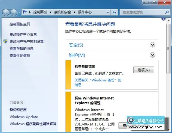
Task: Close the Action Center window
Action: coord(164,2)
